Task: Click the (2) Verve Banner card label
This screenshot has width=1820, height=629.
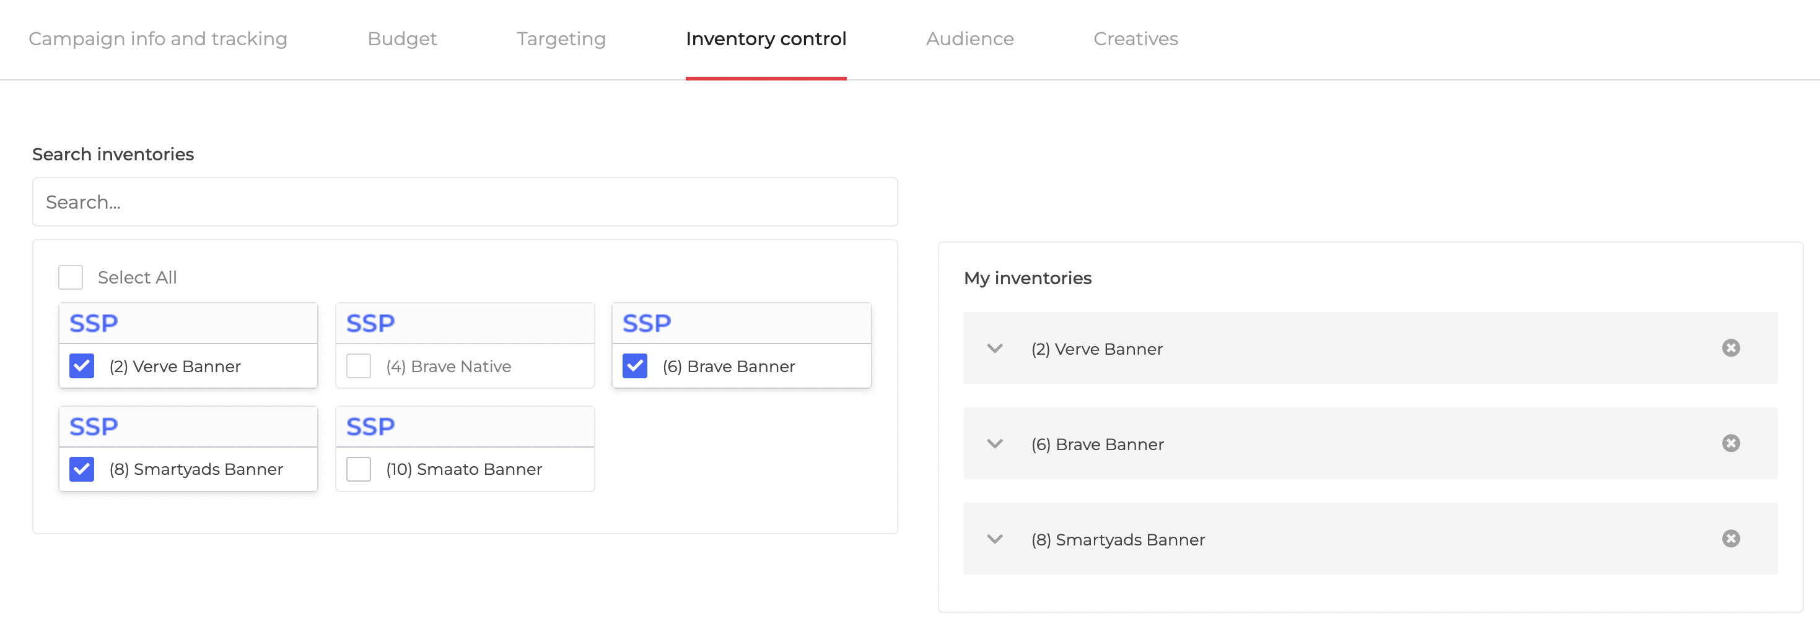Action: [175, 367]
